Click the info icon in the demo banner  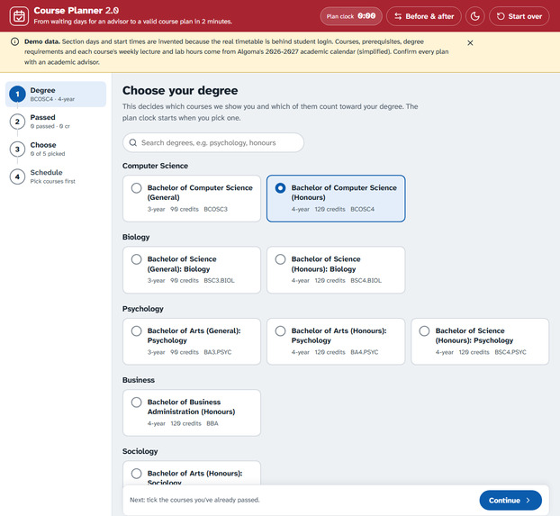14,41
